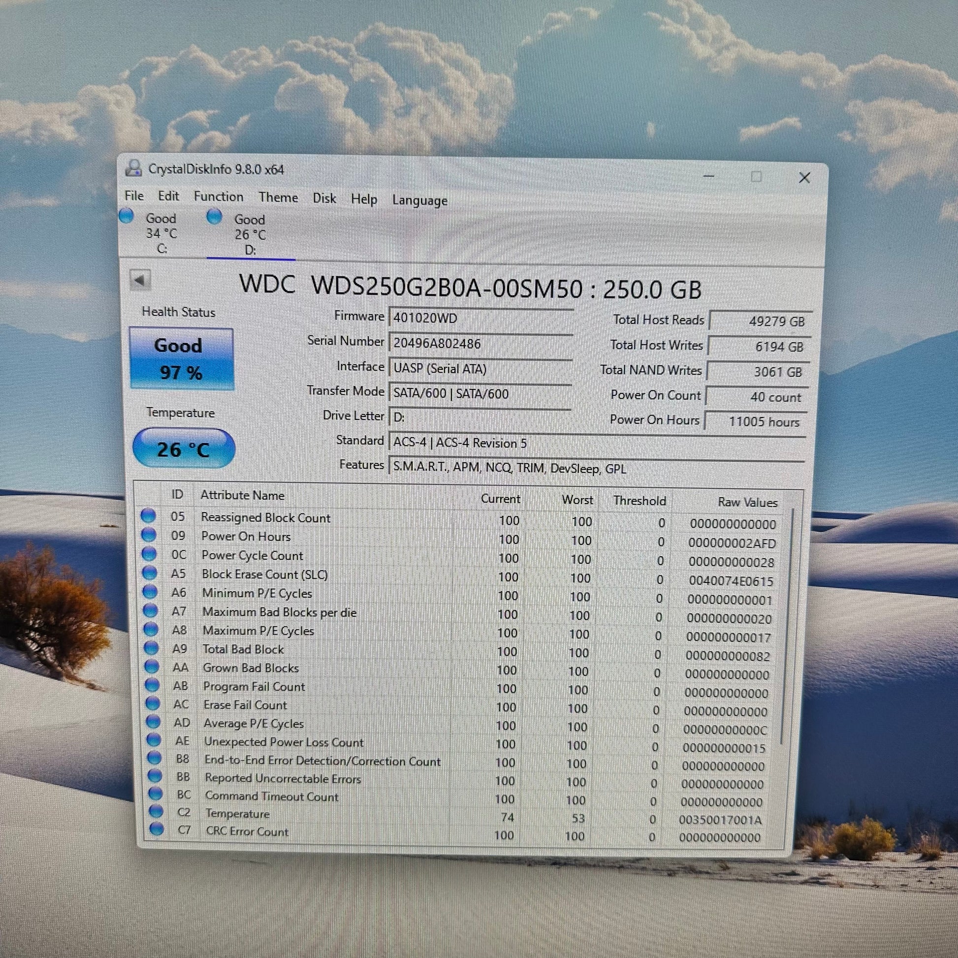Screen dimensions: 958x958
Task: Click the Total Host Writes value 6194 GB
Action: click(x=759, y=346)
